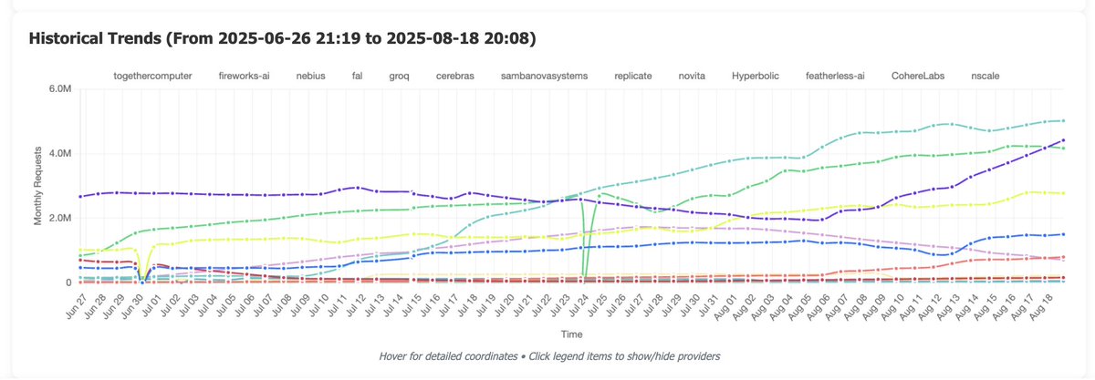1095x380 pixels.
Task: Toggle CohereLabs series visibility
Action: pos(917,77)
